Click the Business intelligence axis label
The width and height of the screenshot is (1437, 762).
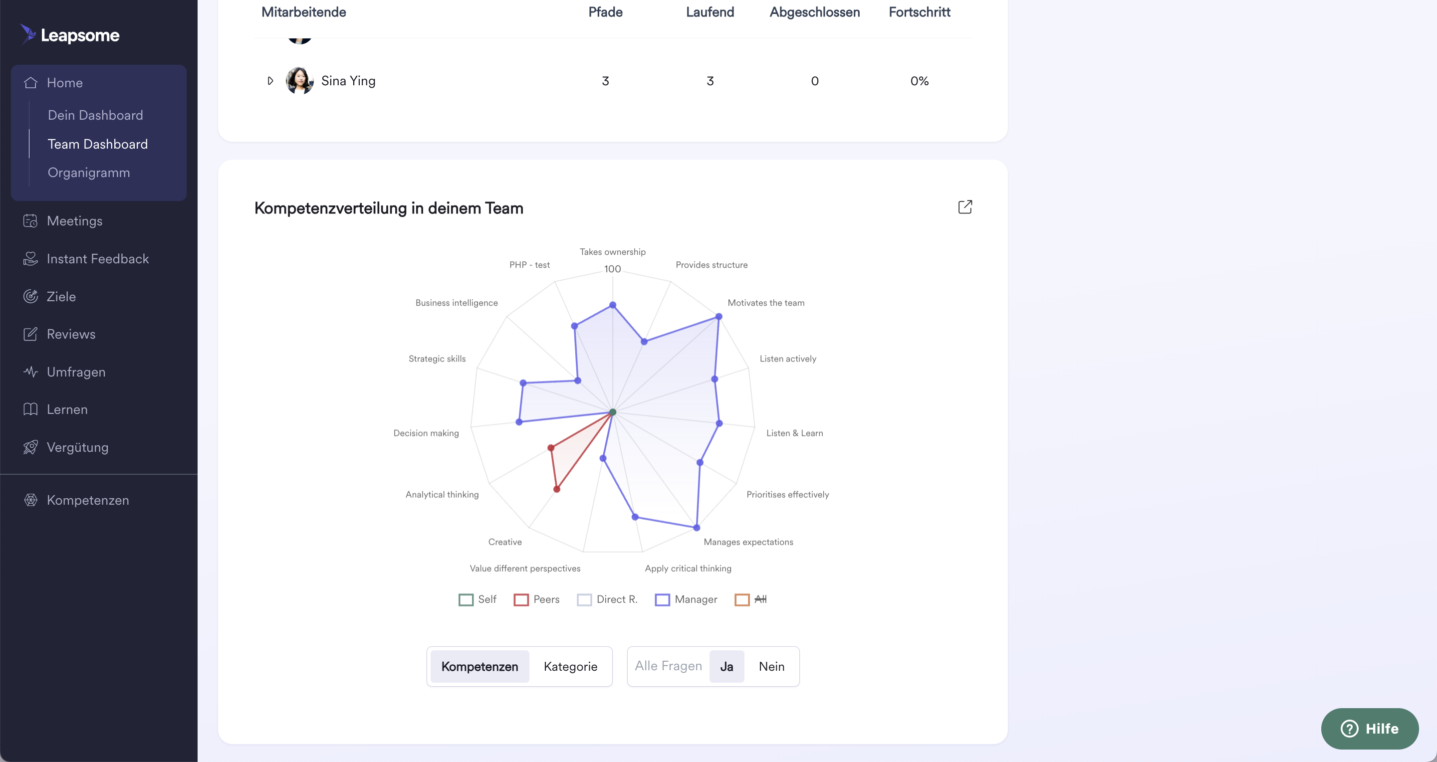tap(457, 303)
